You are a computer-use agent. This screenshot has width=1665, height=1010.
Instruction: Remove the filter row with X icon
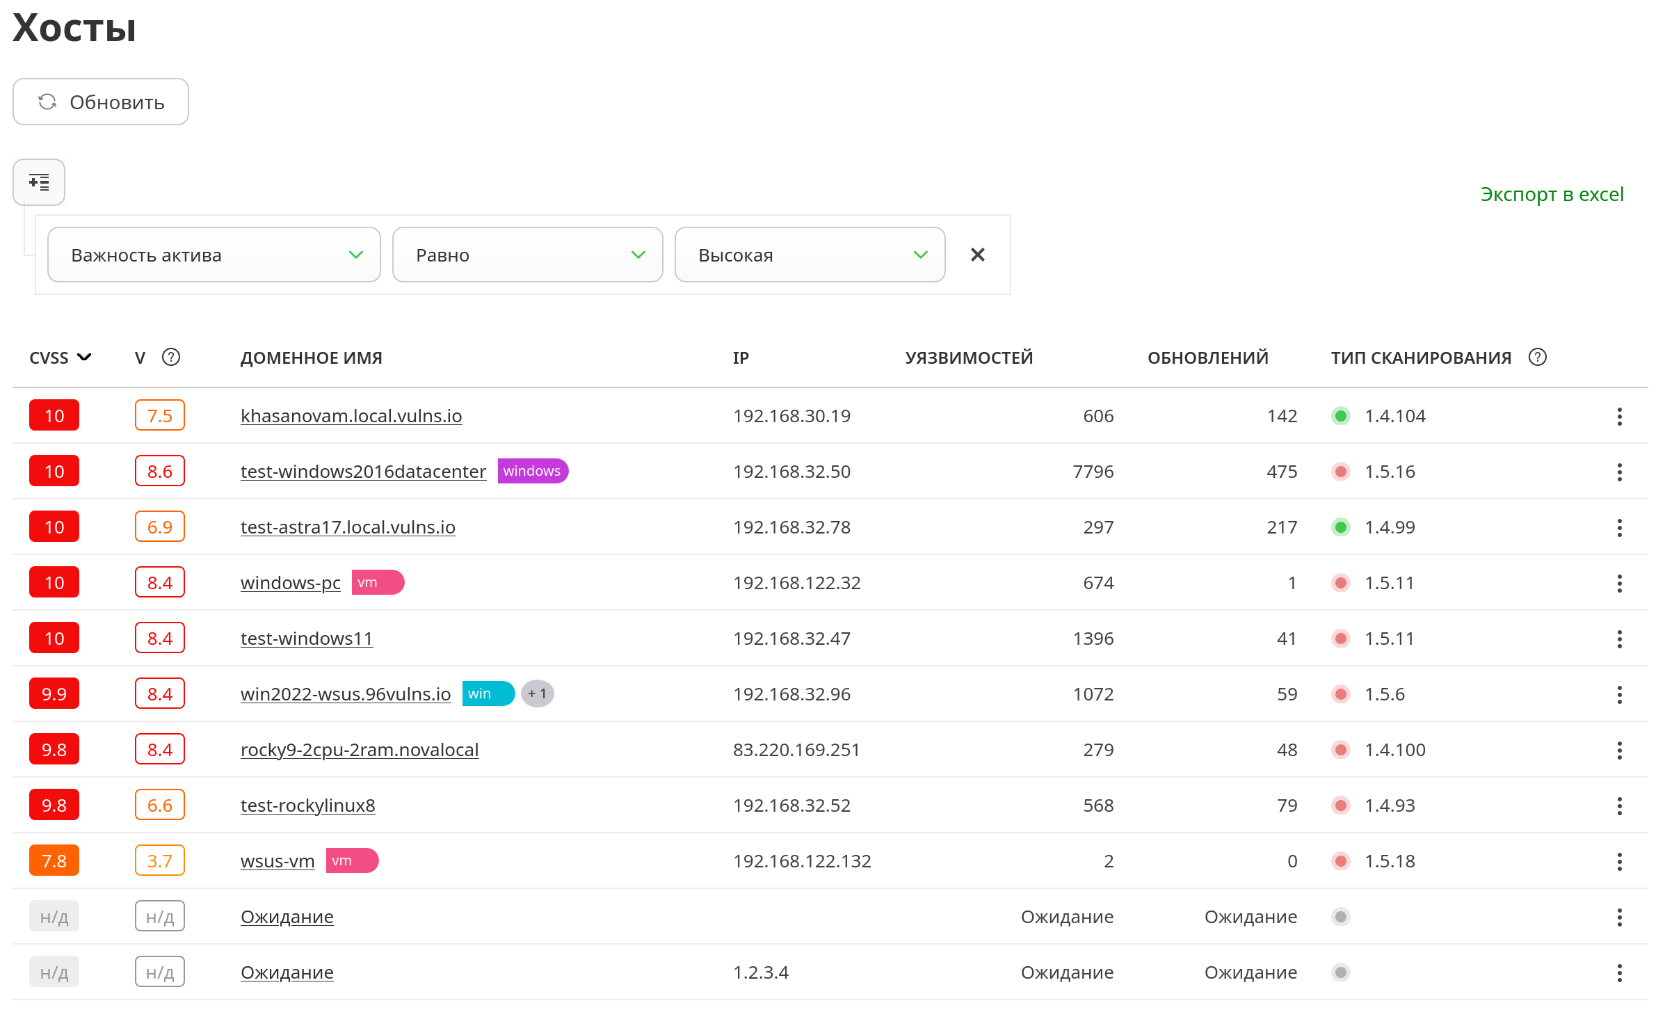click(977, 255)
